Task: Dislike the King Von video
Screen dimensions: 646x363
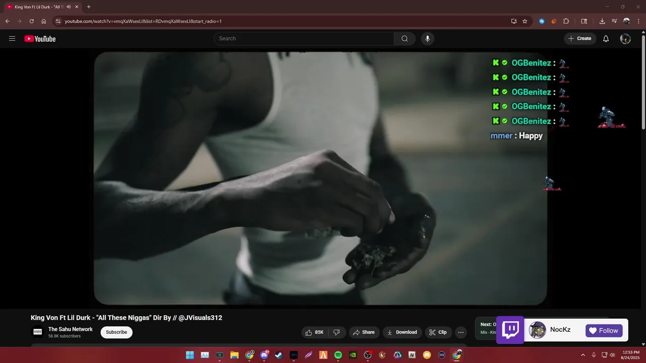Action: pyautogui.click(x=337, y=332)
